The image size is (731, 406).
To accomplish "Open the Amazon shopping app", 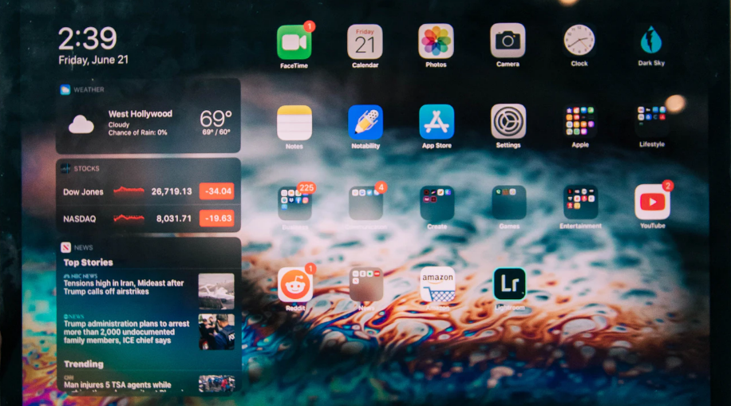I will pyautogui.click(x=437, y=285).
